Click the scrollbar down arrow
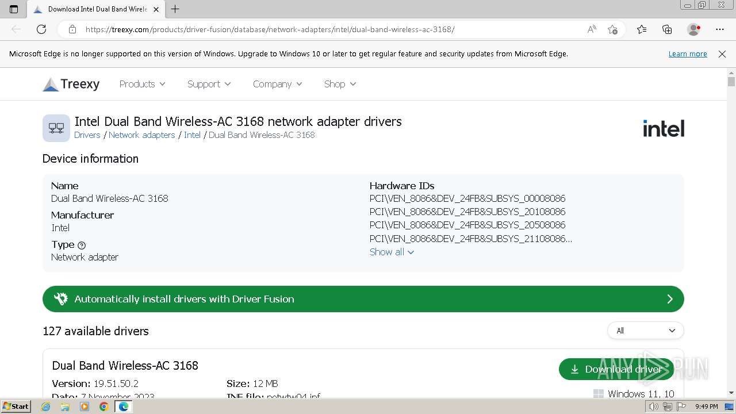 (731, 393)
